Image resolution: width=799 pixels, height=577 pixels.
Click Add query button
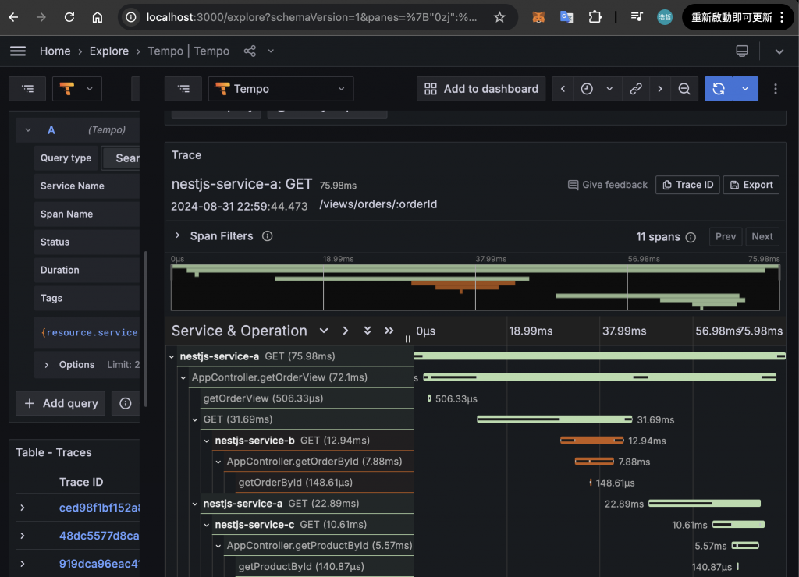coord(61,403)
